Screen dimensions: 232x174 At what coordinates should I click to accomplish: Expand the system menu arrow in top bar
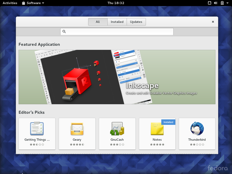coord(228,3)
